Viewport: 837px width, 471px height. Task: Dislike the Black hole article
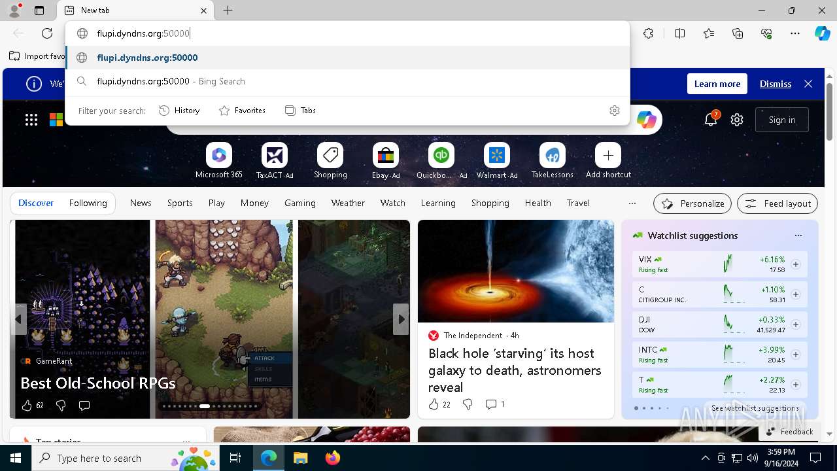tap(468, 404)
